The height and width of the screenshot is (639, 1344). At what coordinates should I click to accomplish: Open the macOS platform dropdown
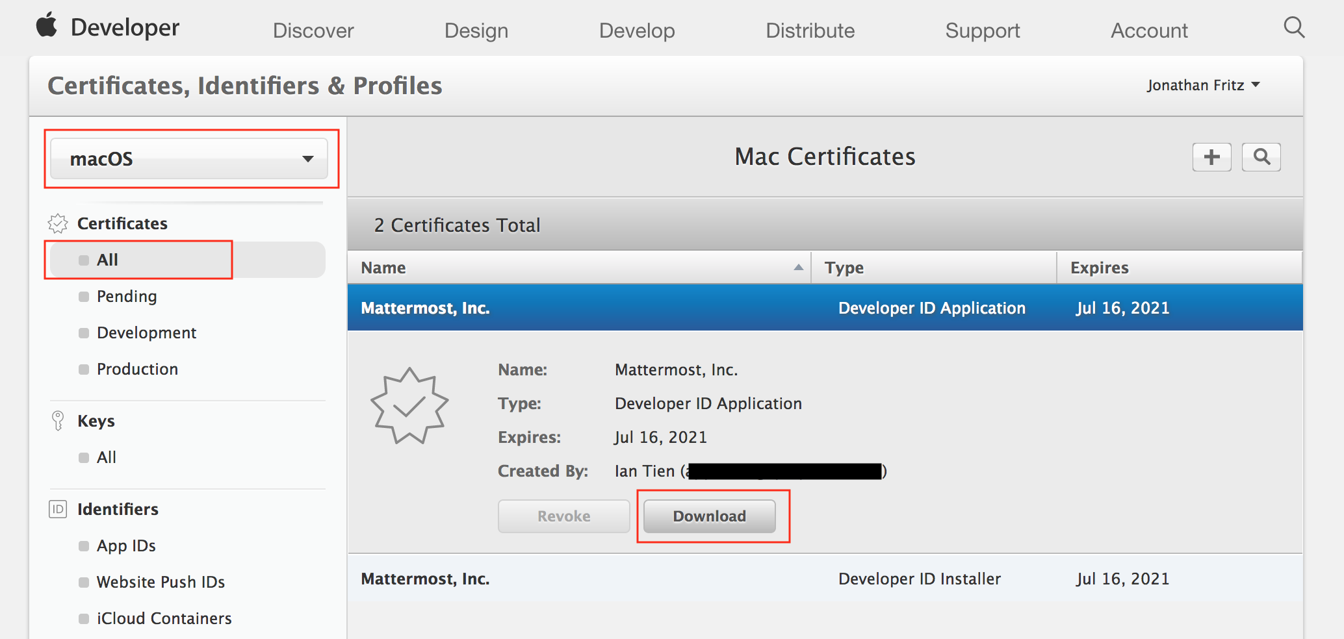pos(189,158)
